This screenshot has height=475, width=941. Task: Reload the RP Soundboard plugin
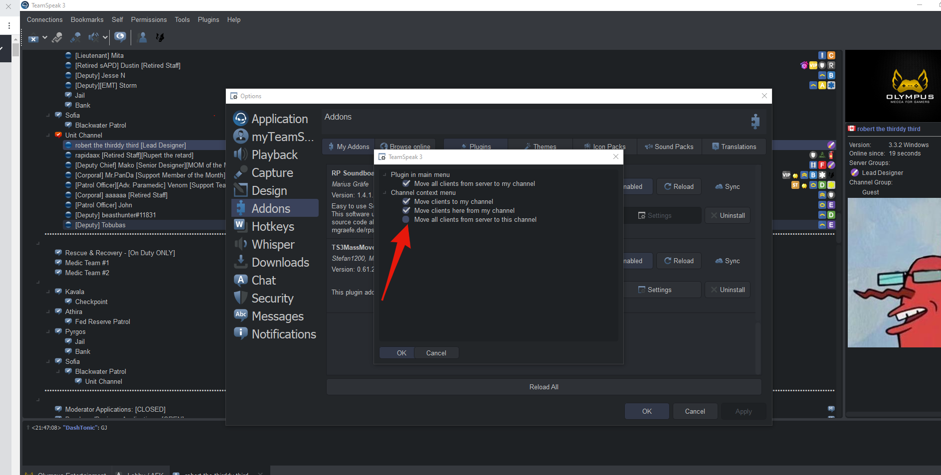click(679, 186)
